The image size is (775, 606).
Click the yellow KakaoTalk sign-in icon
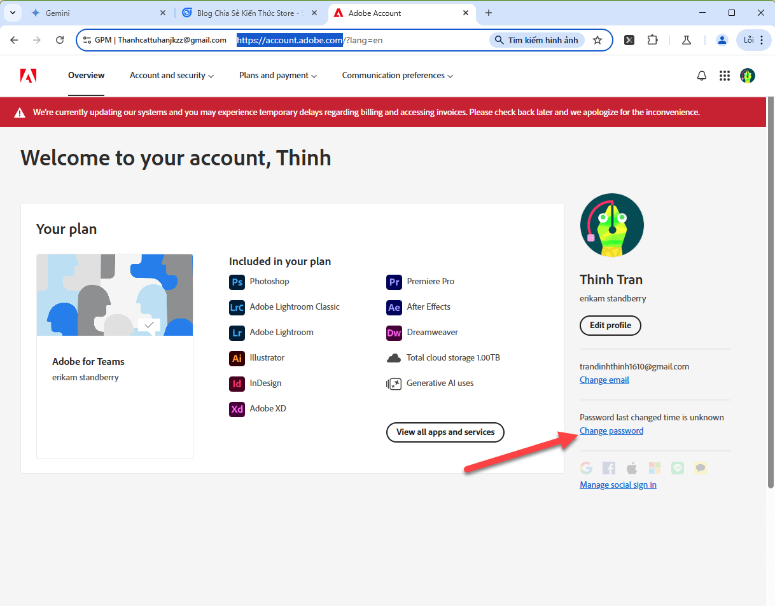pyautogui.click(x=701, y=468)
